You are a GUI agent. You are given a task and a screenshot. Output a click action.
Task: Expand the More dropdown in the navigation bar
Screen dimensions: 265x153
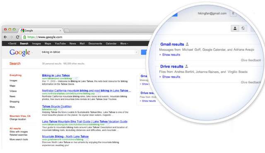point(124,44)
